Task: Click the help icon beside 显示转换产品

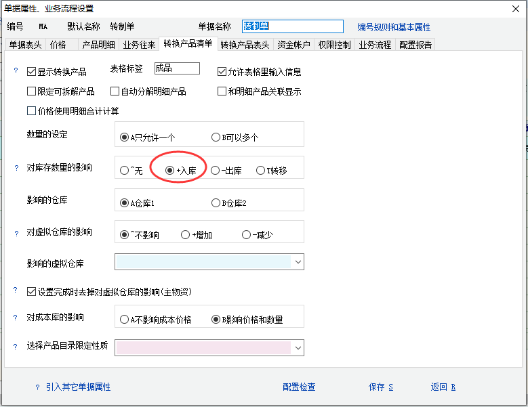Action: pyautogui.click(x=16, y=70)
